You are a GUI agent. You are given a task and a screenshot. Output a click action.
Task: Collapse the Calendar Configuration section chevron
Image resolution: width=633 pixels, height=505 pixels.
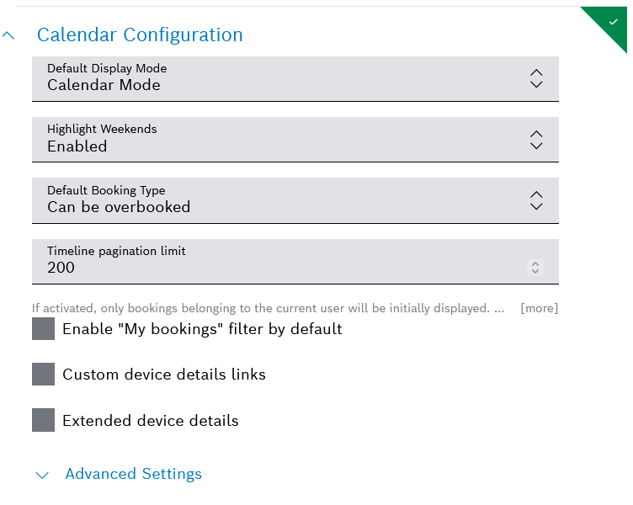(9, 35)
